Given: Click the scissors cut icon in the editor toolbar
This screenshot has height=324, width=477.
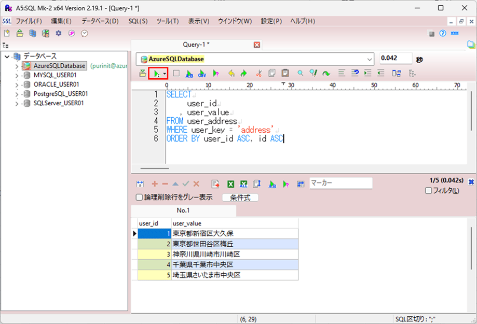Looking at the screenshot, I should click(259, 74).
